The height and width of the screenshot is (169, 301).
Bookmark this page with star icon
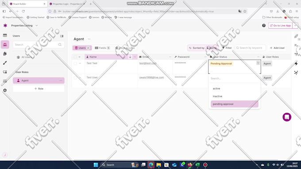coord(245,11)
